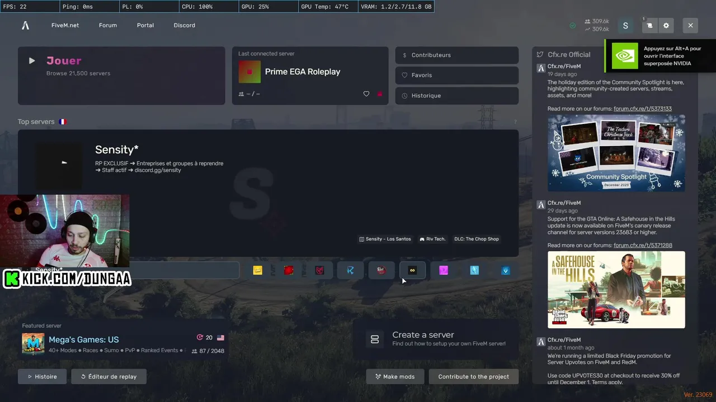This screenshot has height=402, width=716.
Task: Open last connected server Prime EGA Roleplay
Action: click(x=310, y=75)
